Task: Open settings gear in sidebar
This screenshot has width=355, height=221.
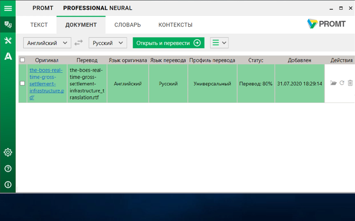Action: point(8,152)
